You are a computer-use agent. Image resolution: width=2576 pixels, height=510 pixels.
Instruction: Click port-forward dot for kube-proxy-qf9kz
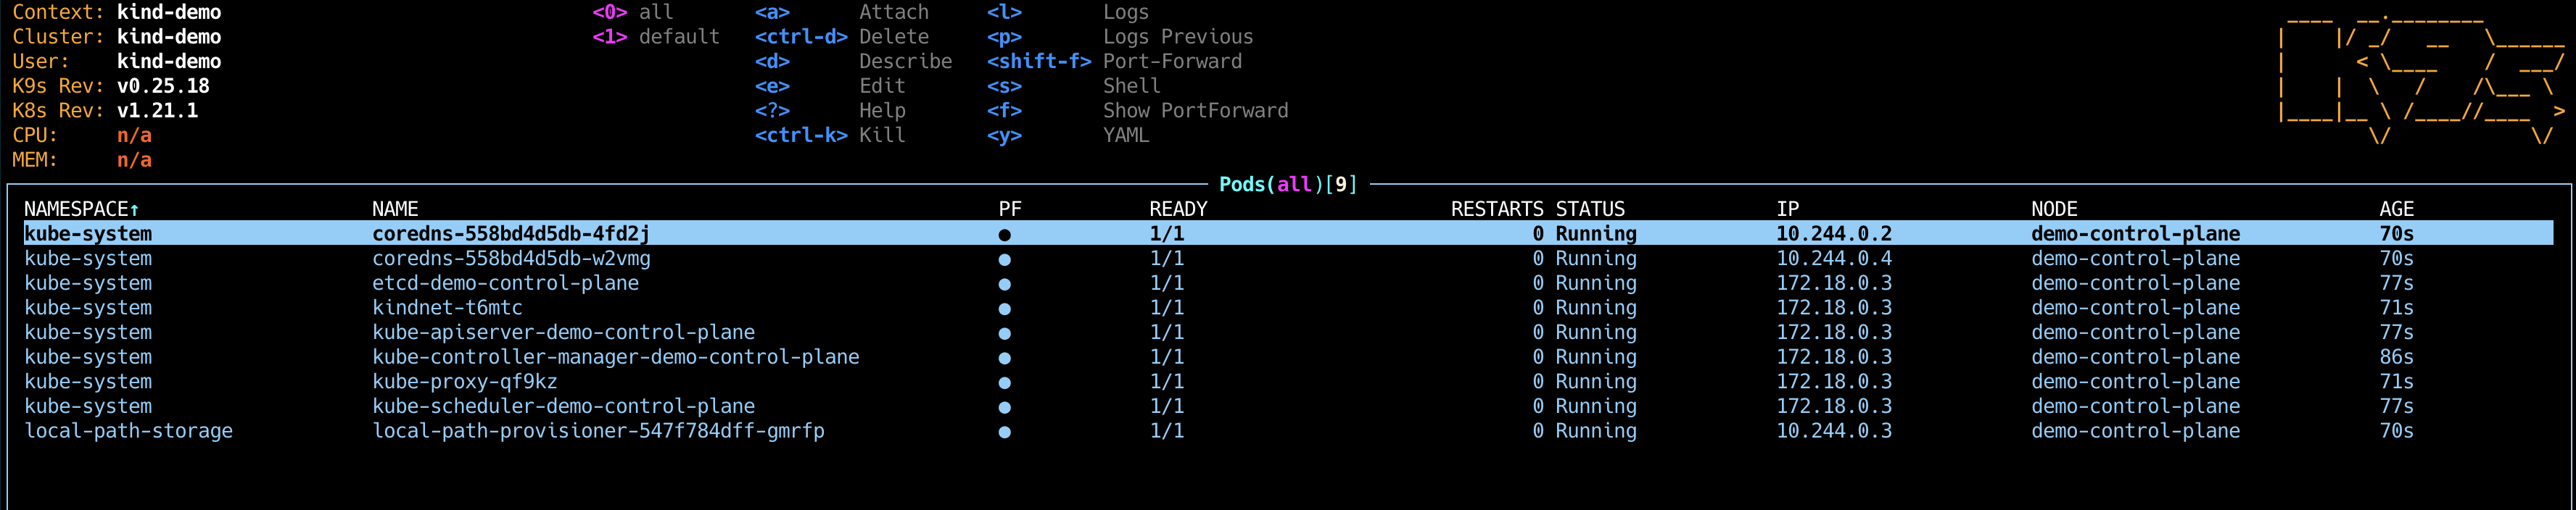coord(1004,383)
